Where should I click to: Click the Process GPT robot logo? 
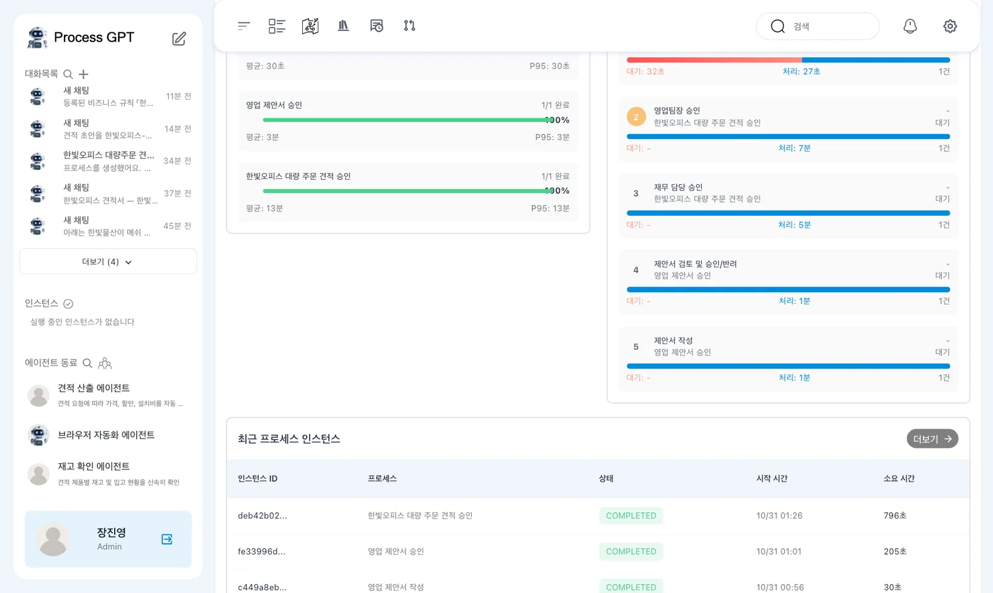pos(37,37)
